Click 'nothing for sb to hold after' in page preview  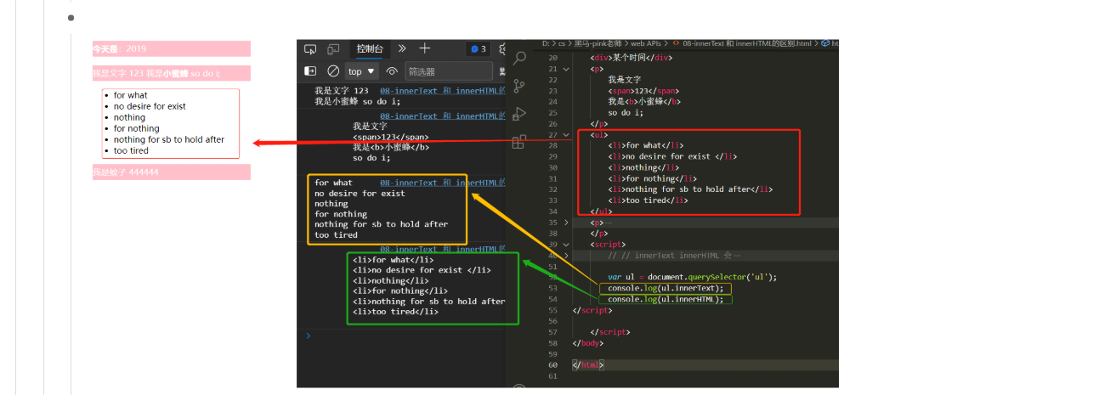click(x=169, y=139)
